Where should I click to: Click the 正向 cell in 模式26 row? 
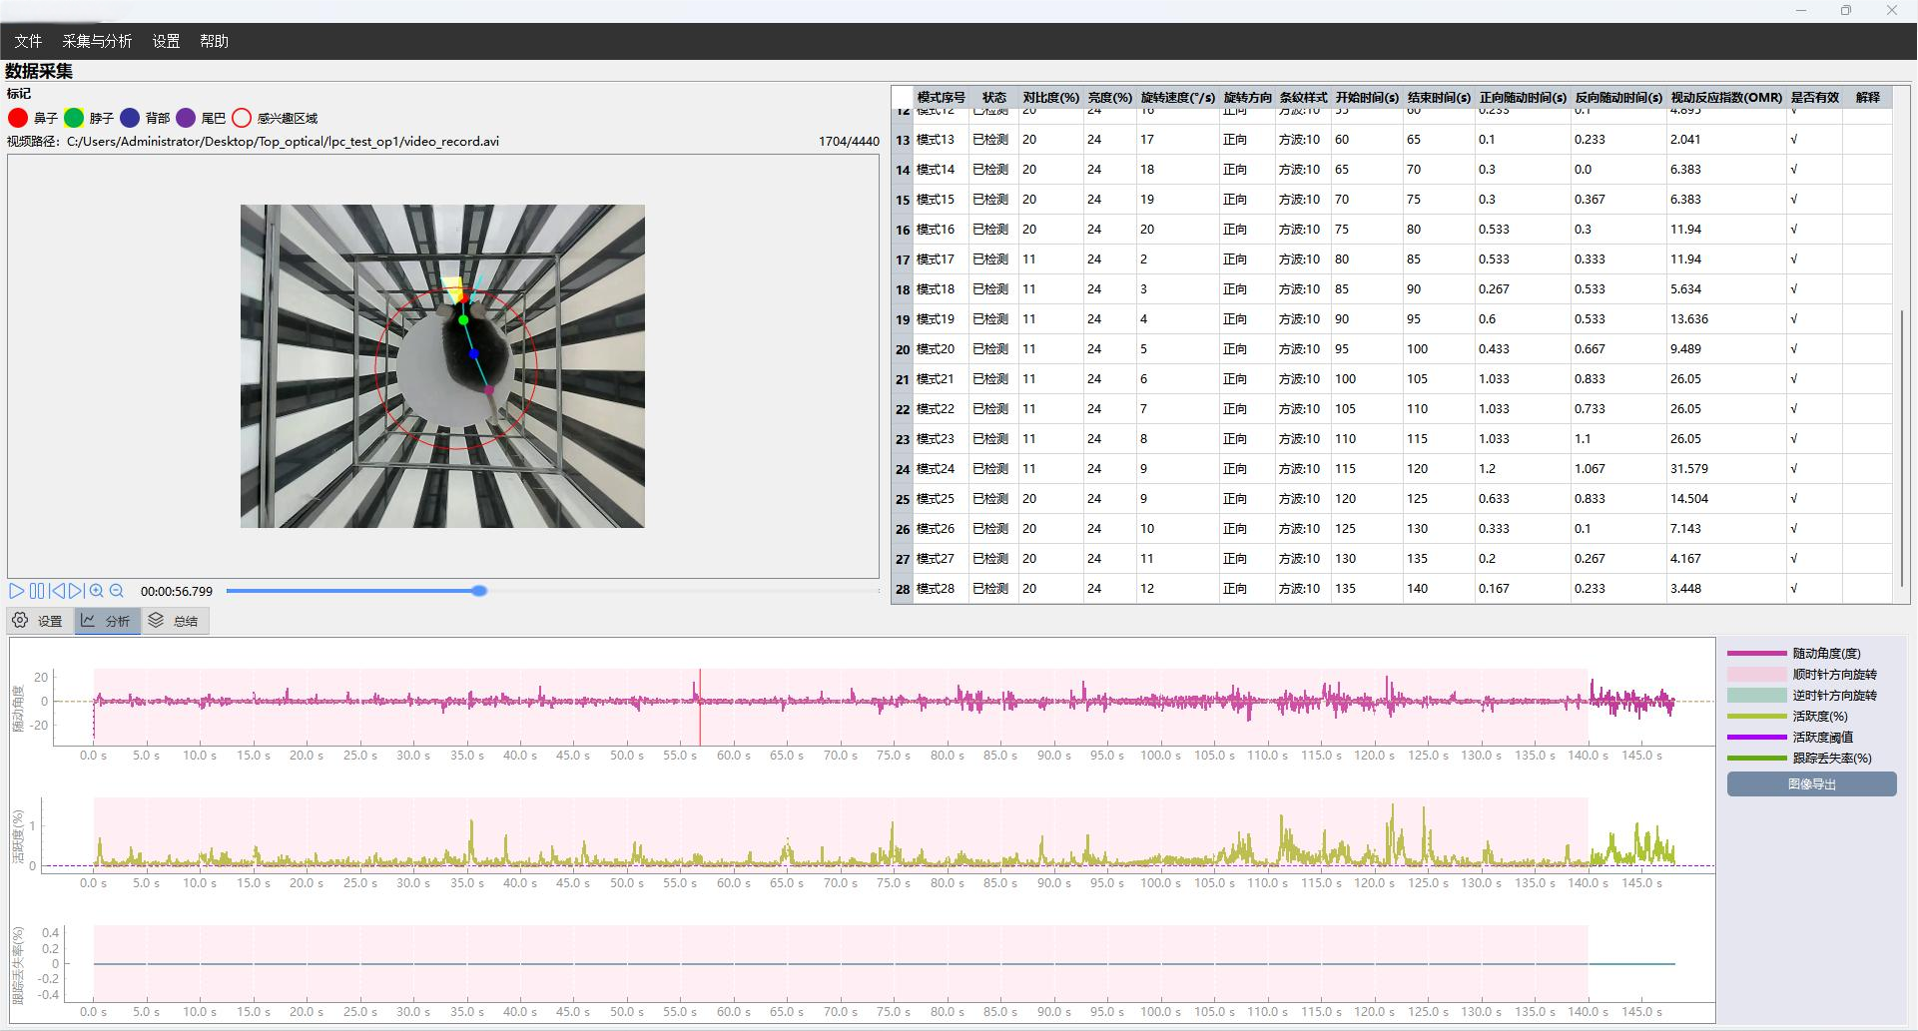tap(1247, 529)
